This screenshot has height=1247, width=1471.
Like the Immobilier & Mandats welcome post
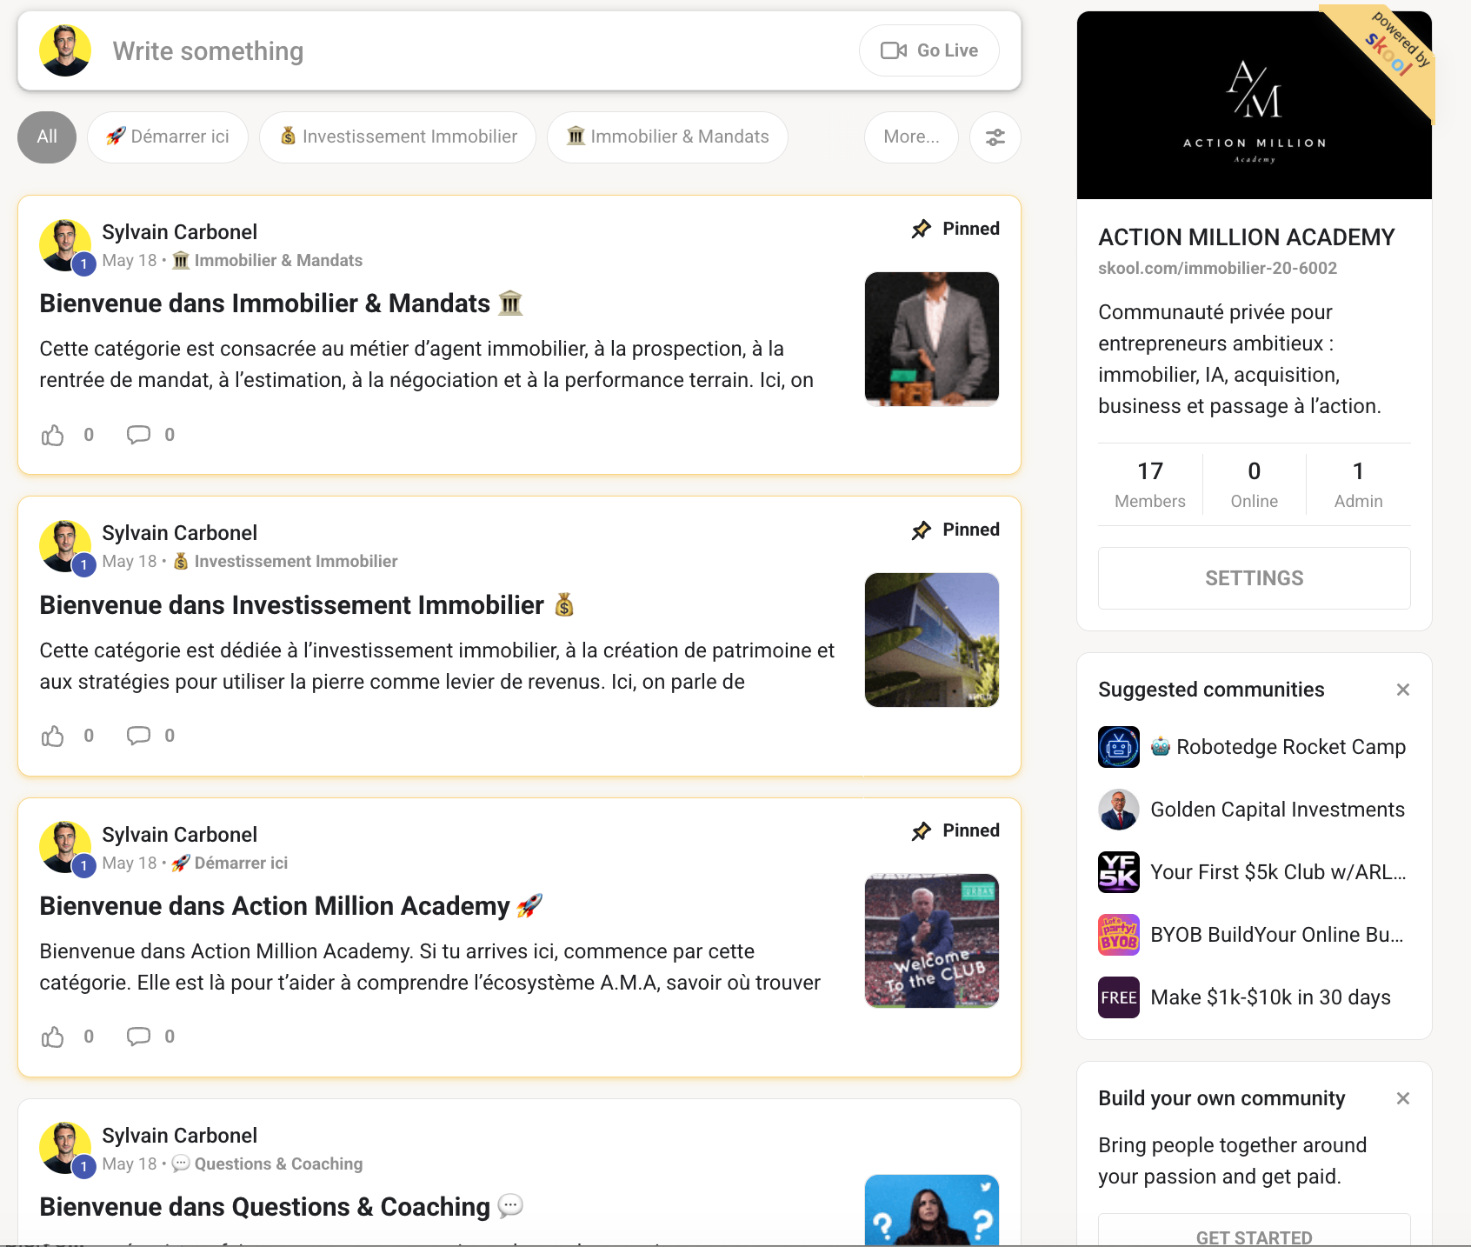point(53,435)
